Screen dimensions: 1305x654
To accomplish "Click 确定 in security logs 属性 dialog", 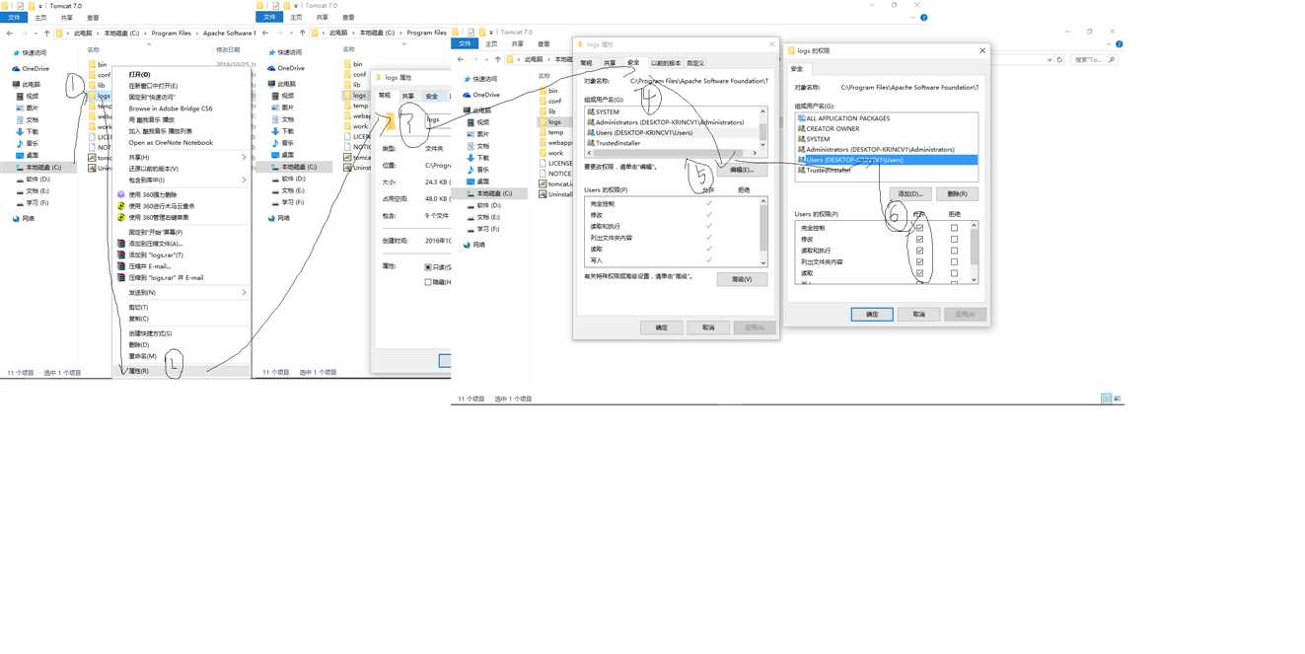I will [661, 327].
